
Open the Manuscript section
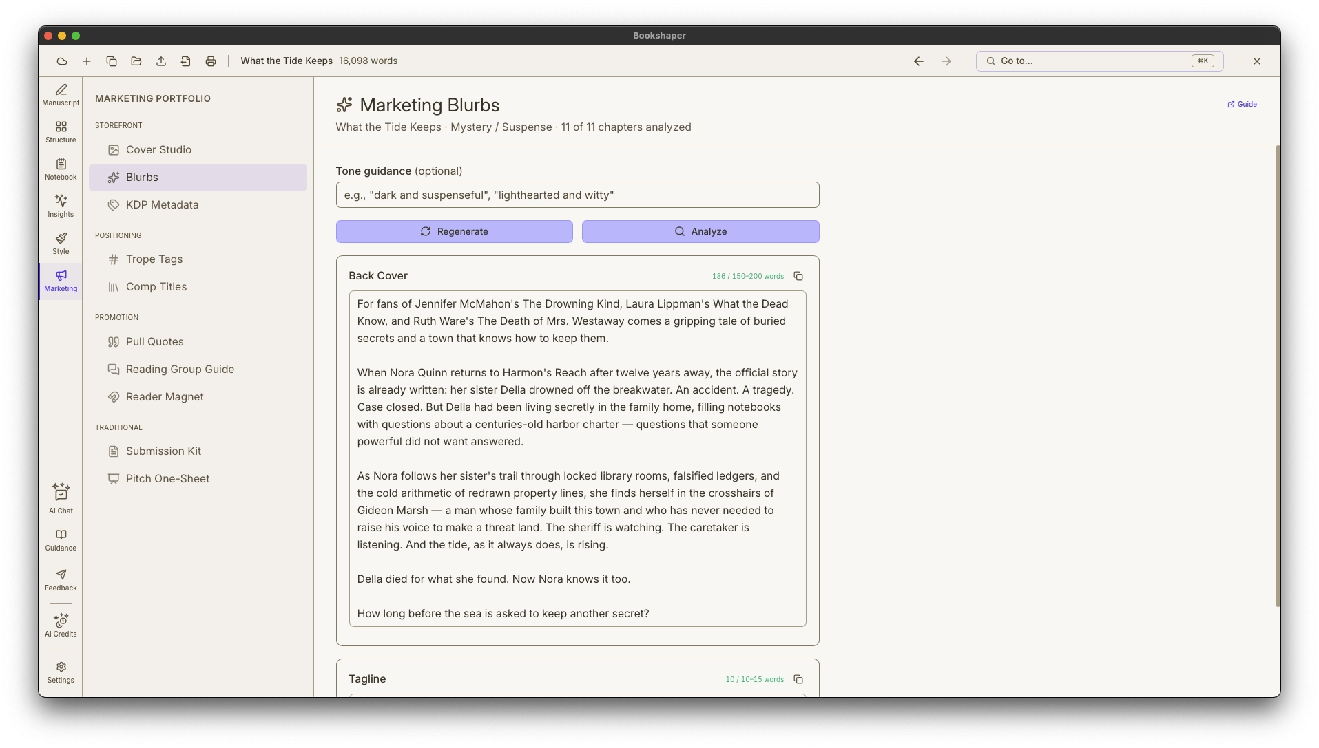(61, 95)
